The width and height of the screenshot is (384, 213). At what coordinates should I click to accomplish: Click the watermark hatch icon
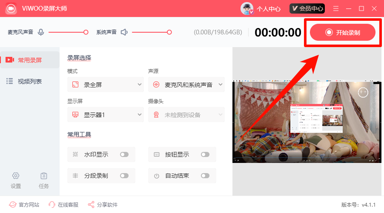coord(75,154)
